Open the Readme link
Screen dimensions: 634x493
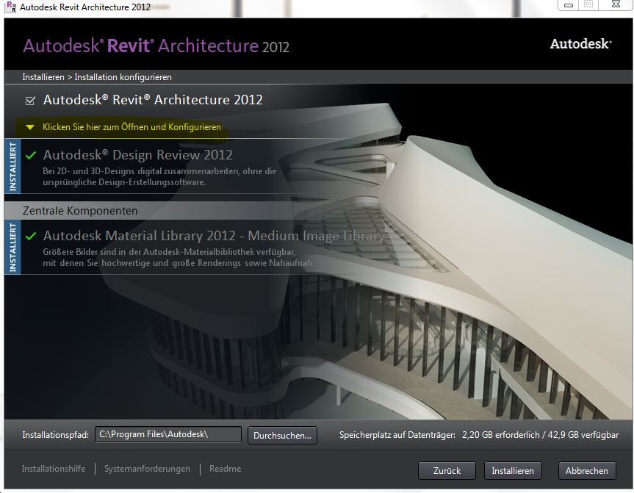[226, 469]
